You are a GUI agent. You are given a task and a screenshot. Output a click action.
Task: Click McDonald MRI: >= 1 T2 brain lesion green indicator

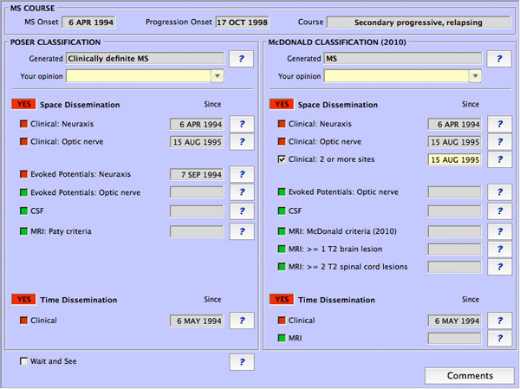coord(282,249)
